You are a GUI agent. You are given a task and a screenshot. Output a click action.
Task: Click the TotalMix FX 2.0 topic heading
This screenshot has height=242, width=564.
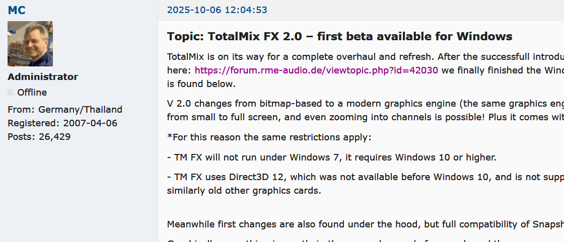[339, 36]
